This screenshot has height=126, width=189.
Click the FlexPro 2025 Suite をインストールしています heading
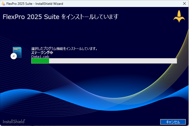click(x=61, y=17)
